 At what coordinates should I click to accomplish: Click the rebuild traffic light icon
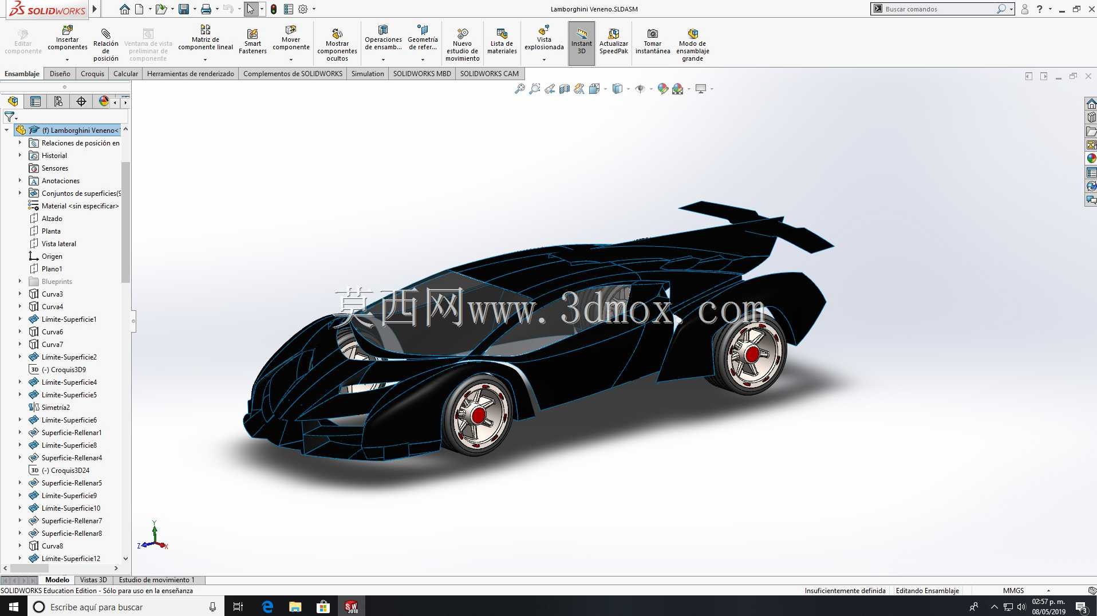coord(274,9)
